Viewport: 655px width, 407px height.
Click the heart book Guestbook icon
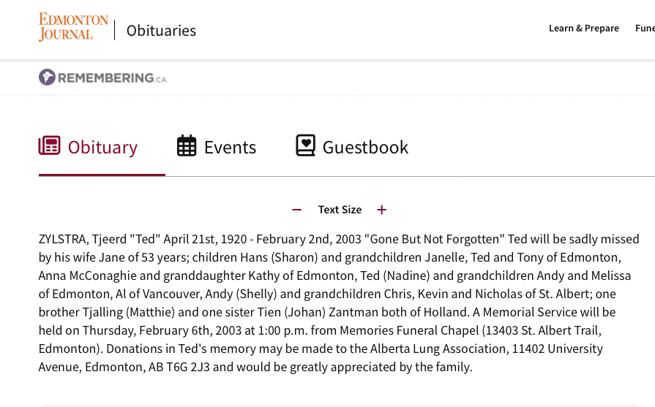[305, 146]
